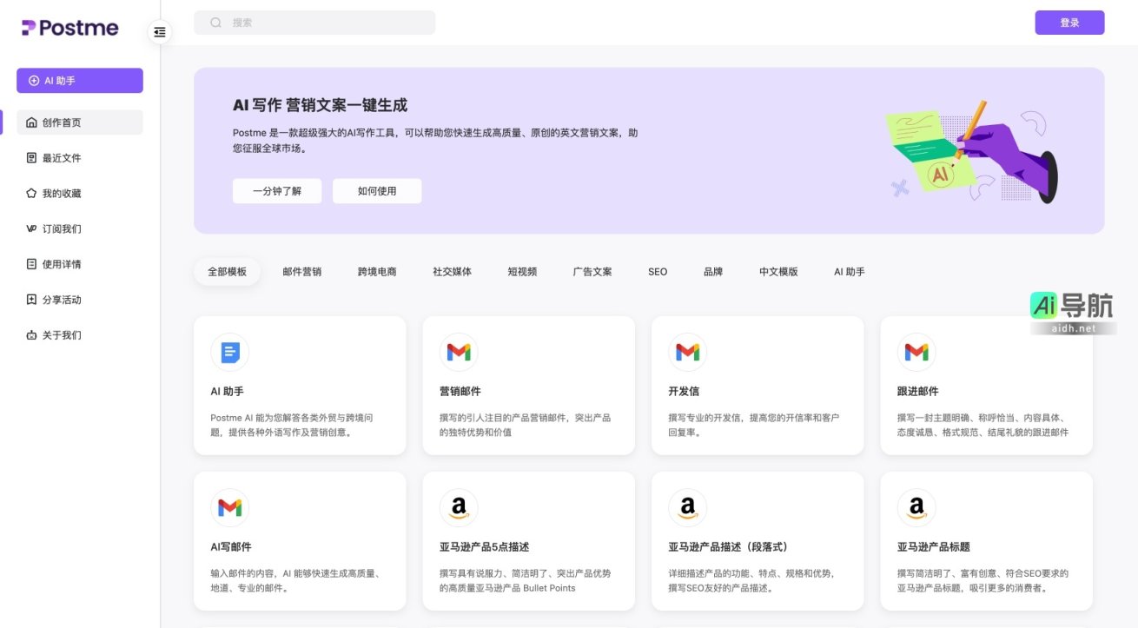
Task: Open 我的收藏 favorites section
Action: 30,193
